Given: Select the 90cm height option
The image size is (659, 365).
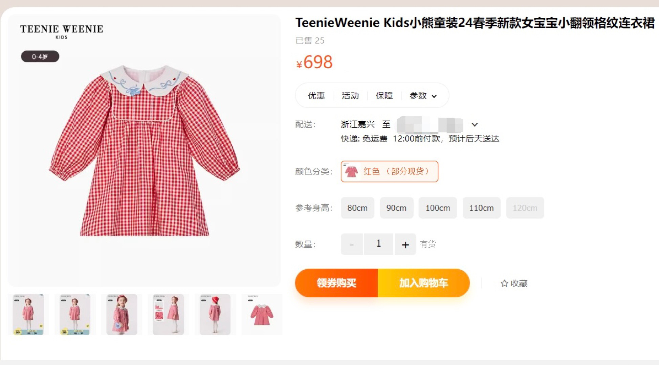Looking at the screenshot, I should pos(396,208).
